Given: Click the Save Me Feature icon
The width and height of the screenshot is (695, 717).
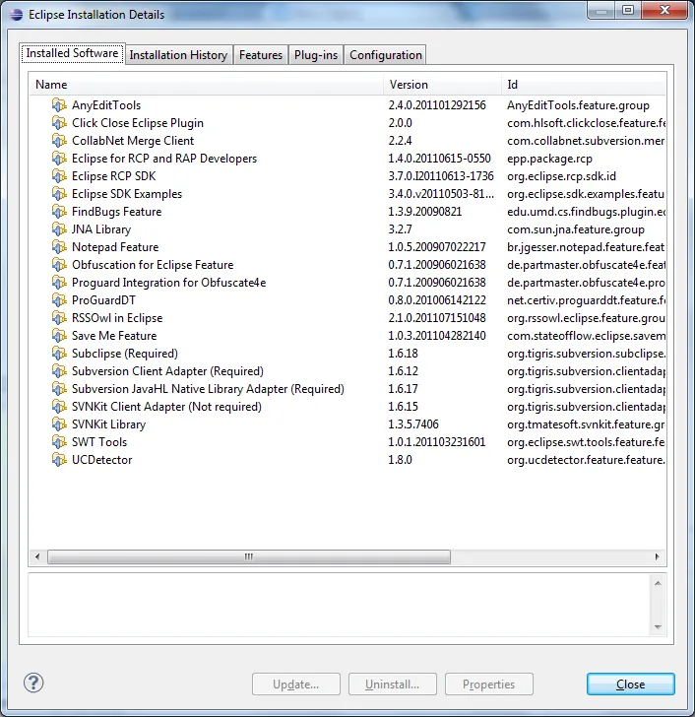Looking at the screenshot, I should [x=58, y=336].
